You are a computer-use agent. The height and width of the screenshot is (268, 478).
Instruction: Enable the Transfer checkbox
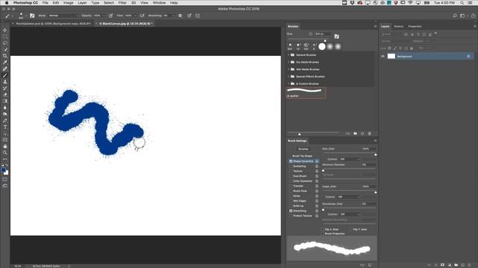(x=291, y=186)
